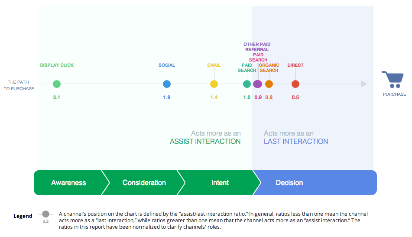Click the ORGANIC SEARCH label

(269, 68)
